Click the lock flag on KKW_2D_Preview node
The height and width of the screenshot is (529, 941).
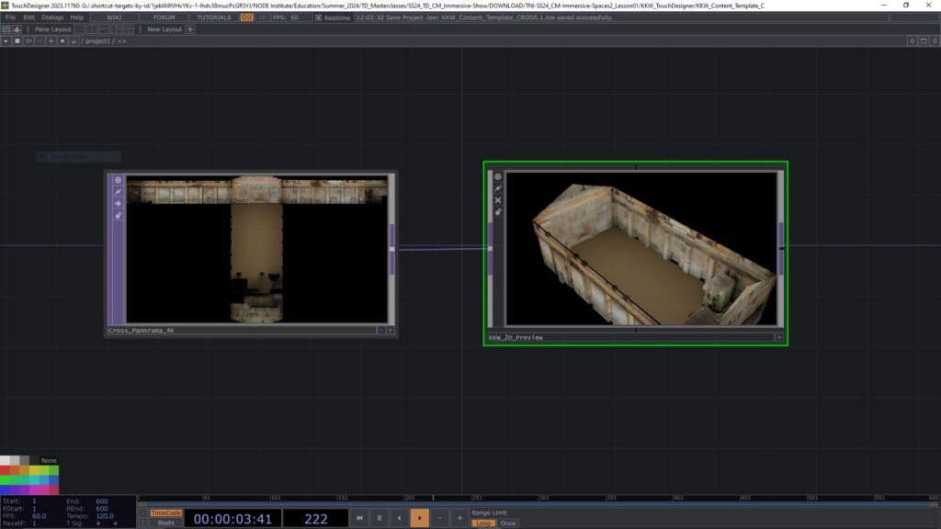click(x=498, y=212)
